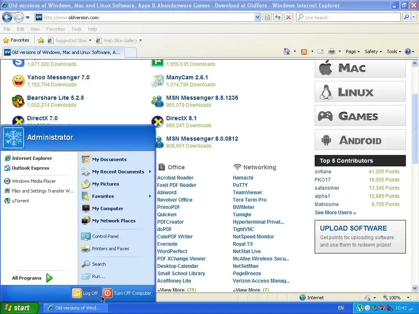The width and height of the screenshot is (419, 314).
Task: Click inside the Live Search box
Action: click(349, 18)
